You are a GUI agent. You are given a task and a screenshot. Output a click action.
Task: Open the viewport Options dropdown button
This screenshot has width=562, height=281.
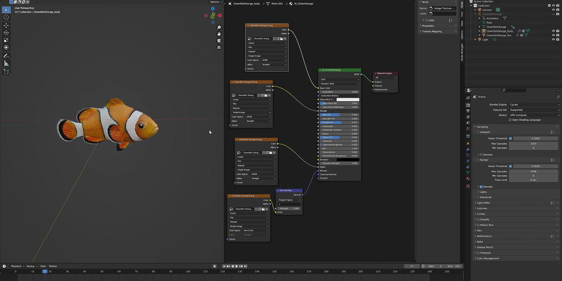[x=215, y=2]
